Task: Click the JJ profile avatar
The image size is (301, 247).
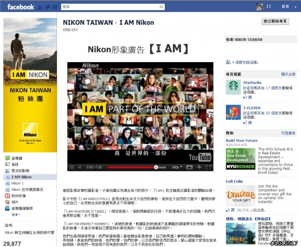Action: 260,7
